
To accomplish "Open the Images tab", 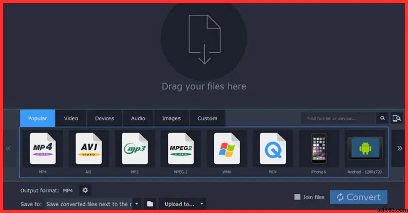I will pos(171,118).
